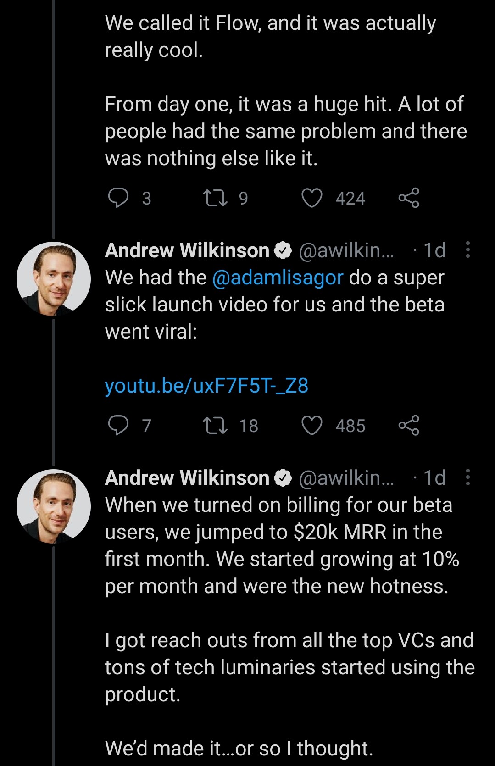Retweet the tweet with 9 retweets
Image resolution: width=495 pixels, height=766 pixels.
click(215, 198)
